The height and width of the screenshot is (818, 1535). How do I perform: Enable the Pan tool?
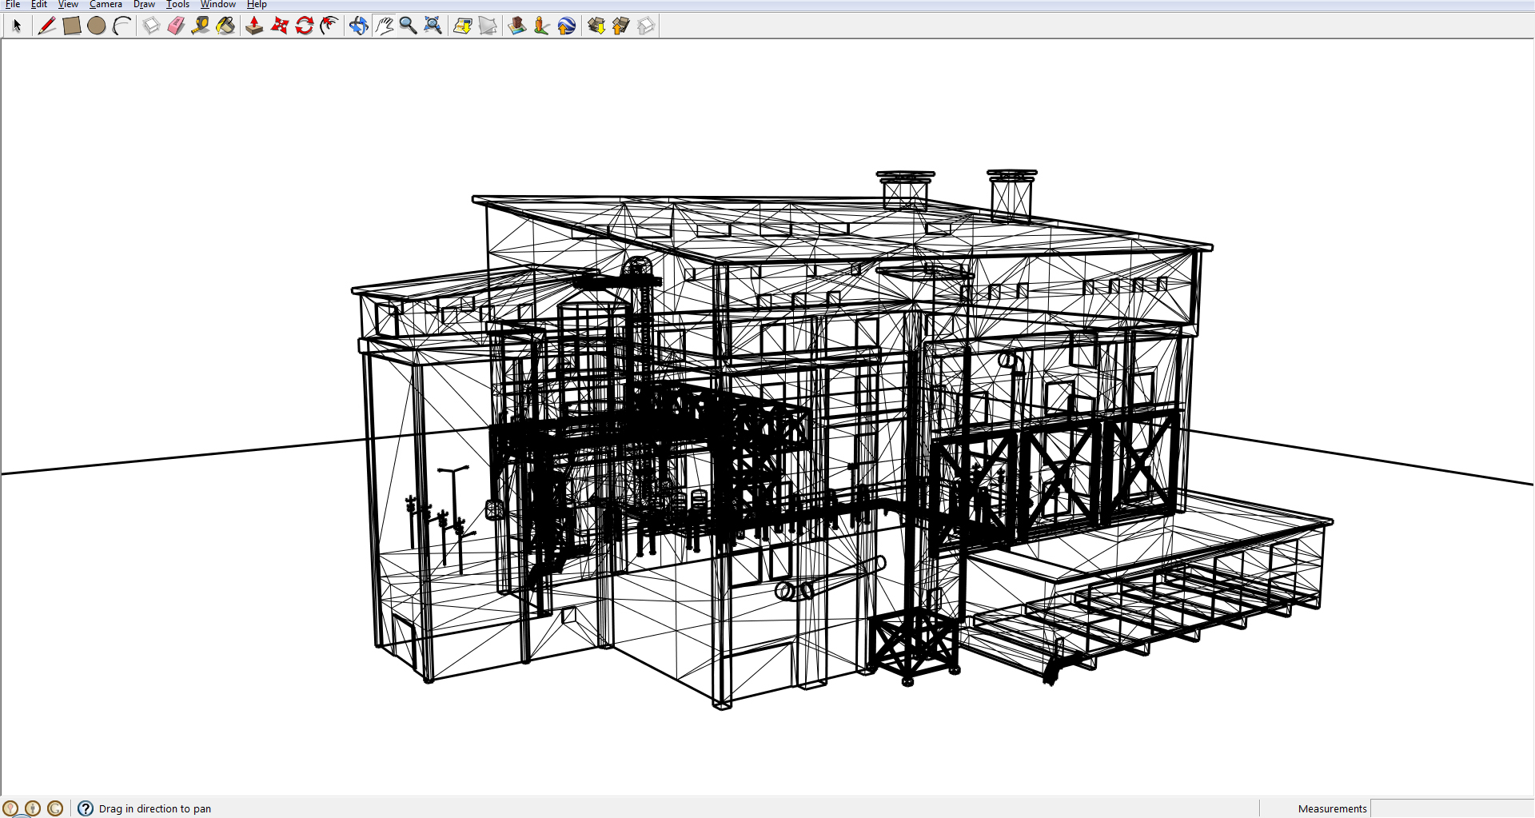[x=385, y=25]
